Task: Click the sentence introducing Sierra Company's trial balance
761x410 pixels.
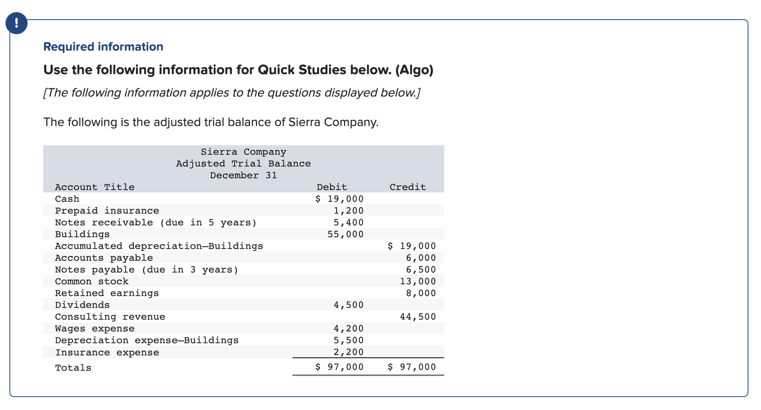Action: point(211,122)
